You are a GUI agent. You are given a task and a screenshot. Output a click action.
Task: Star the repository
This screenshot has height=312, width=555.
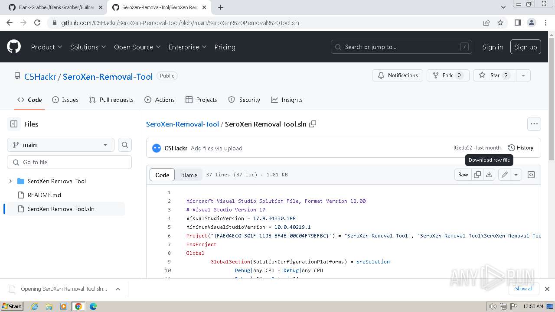495,75
